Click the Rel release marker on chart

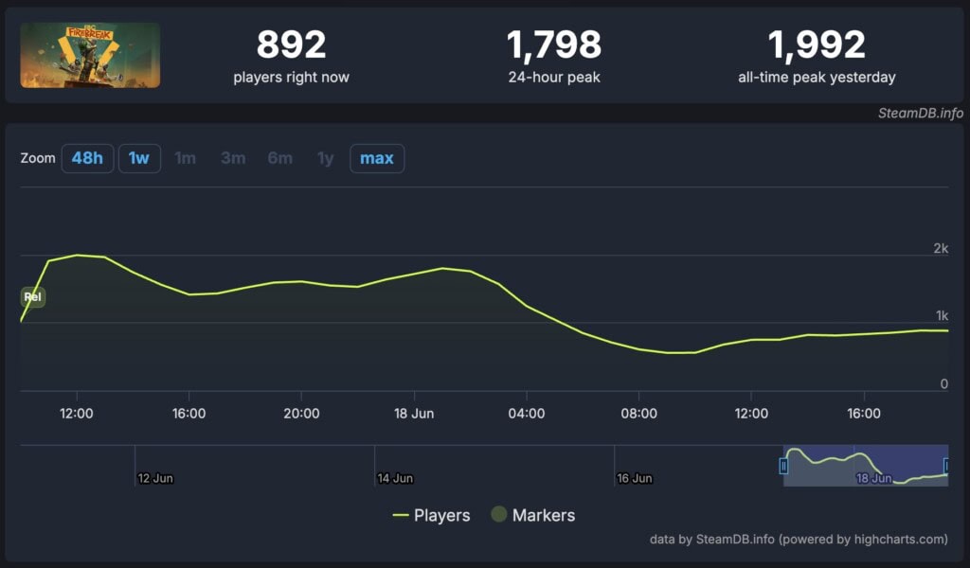pos(33,296)
